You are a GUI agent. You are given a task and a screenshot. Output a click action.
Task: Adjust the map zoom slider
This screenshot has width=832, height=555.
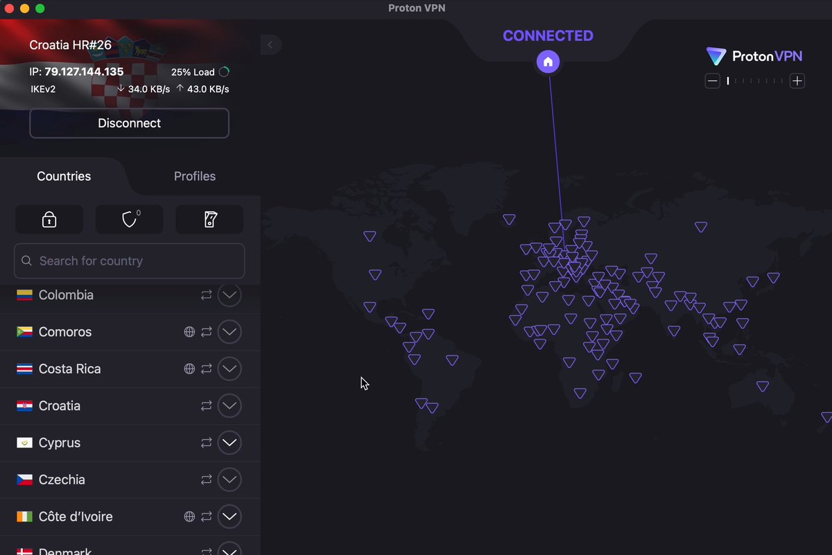(755, 81)
